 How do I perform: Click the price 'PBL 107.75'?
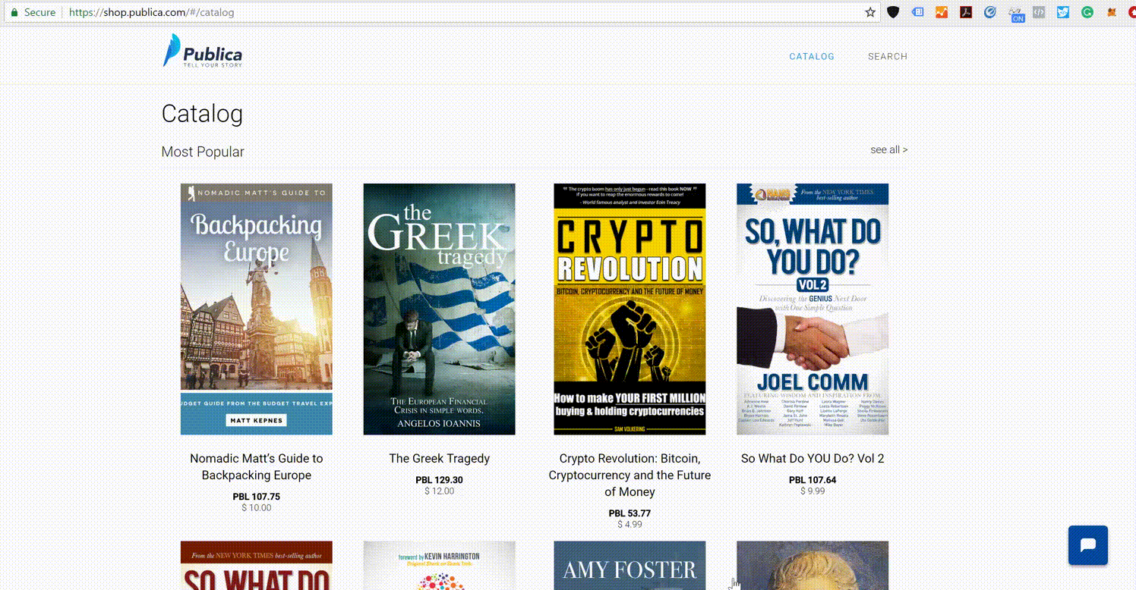257,497
